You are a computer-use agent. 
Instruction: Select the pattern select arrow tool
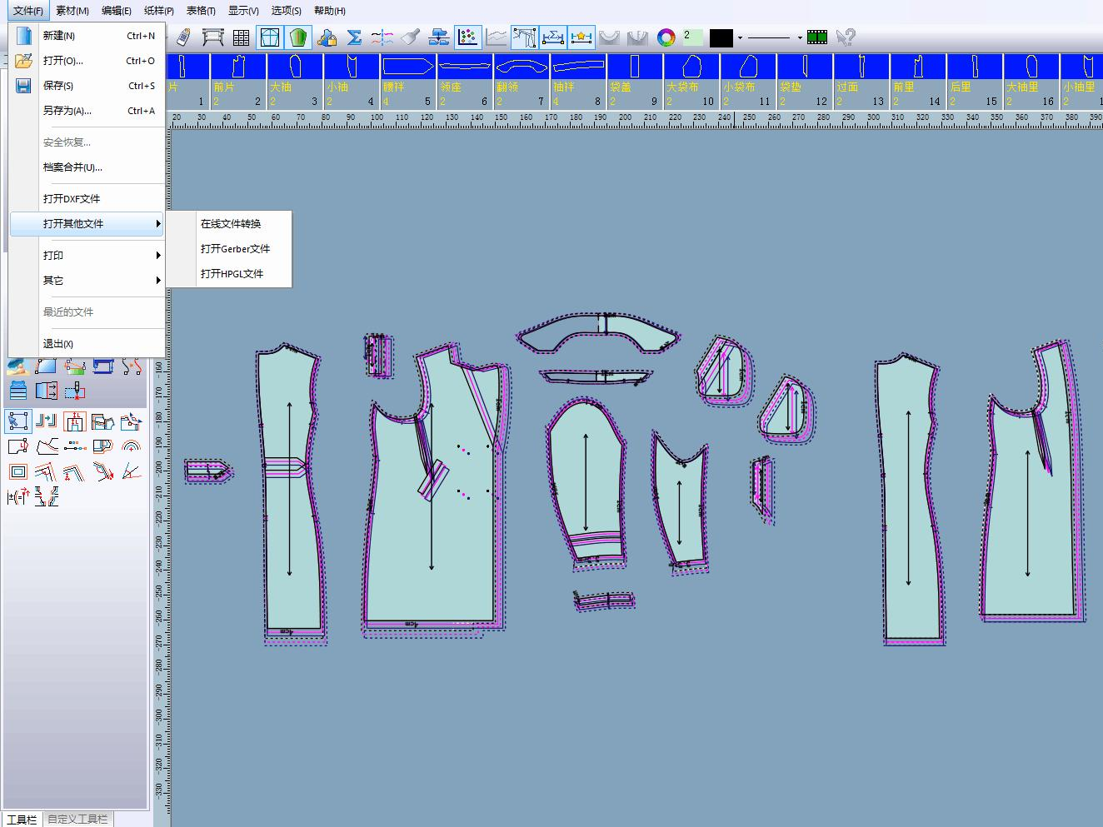point(18,421)
